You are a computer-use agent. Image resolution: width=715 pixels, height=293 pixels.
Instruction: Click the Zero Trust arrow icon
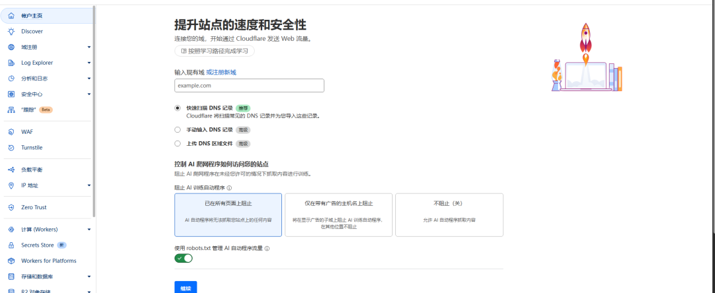coord(11,207)
